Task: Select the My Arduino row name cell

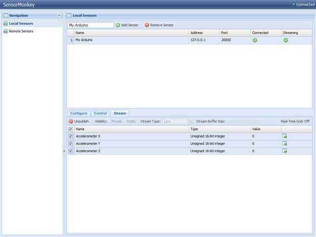Action: (x=131, y=40)
